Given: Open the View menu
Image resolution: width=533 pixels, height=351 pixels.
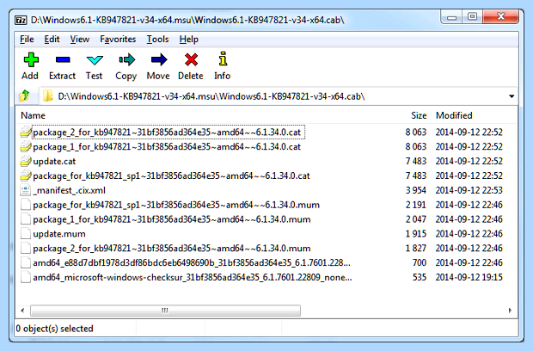Looking at the screenshot, I should coord(80,40).
